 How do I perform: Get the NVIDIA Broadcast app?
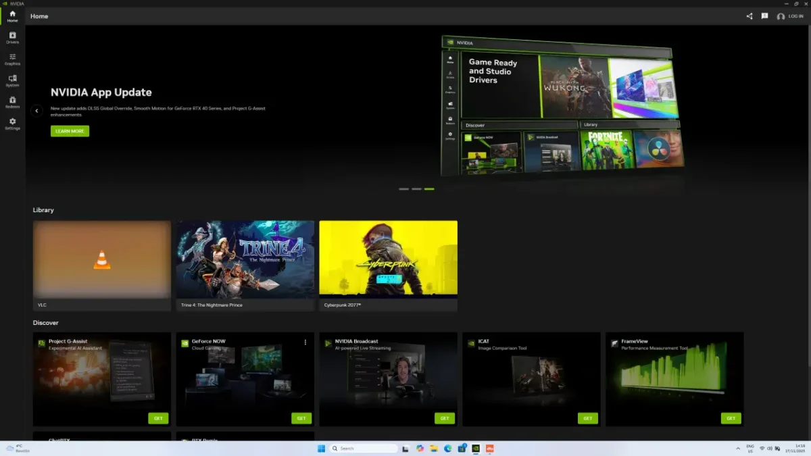(x=445, y=418)
